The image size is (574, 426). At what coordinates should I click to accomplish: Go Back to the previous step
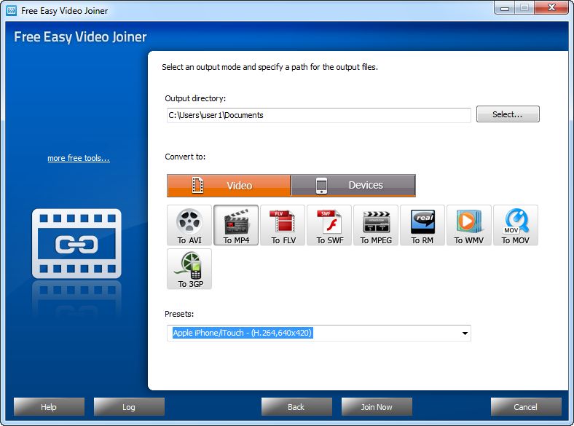point(296,406)
